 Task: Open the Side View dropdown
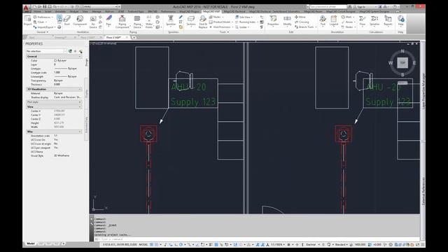pos(244,17)
